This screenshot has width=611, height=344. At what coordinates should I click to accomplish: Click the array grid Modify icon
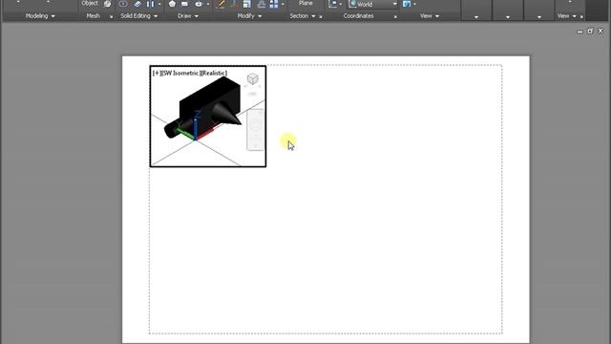coord(274,4)
